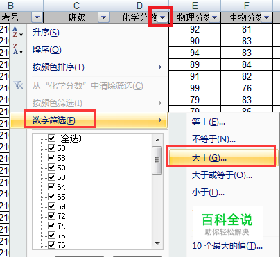Open the 考号 column filter dropdown
This screenshot has width=280, height=257.
coord(37,17)
